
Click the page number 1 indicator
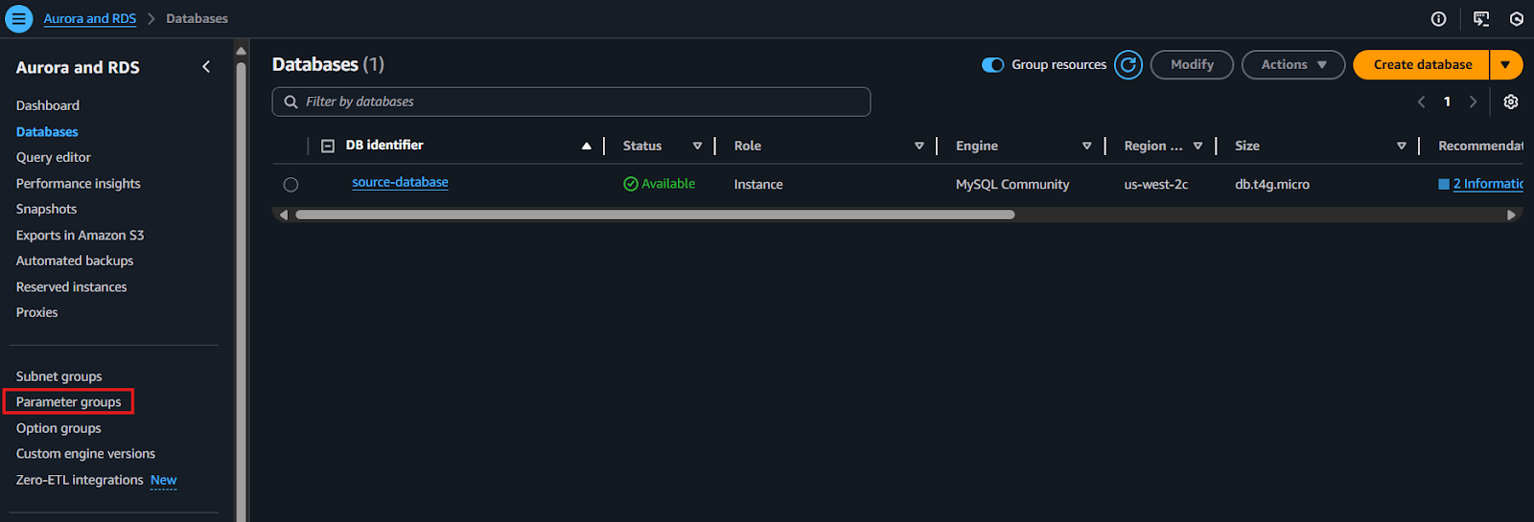point(1447,102)
